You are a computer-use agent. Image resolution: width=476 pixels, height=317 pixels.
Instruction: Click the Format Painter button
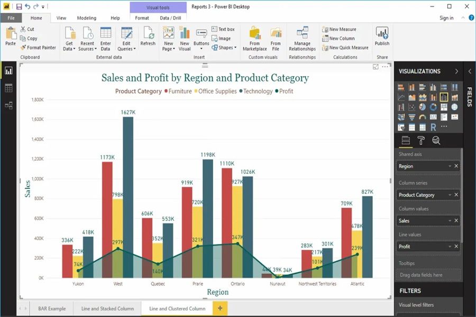click(38, 48)
